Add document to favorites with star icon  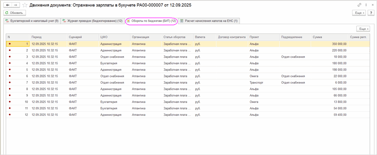coord(25,5)
